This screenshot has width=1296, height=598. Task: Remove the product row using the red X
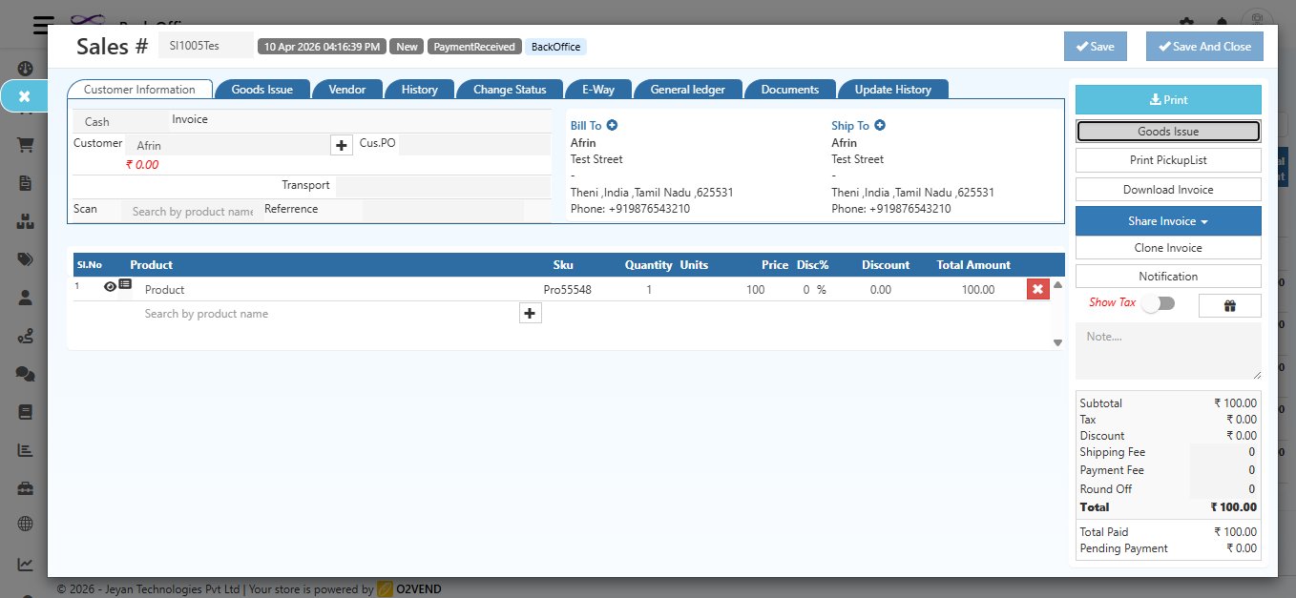coord(1037,288)
